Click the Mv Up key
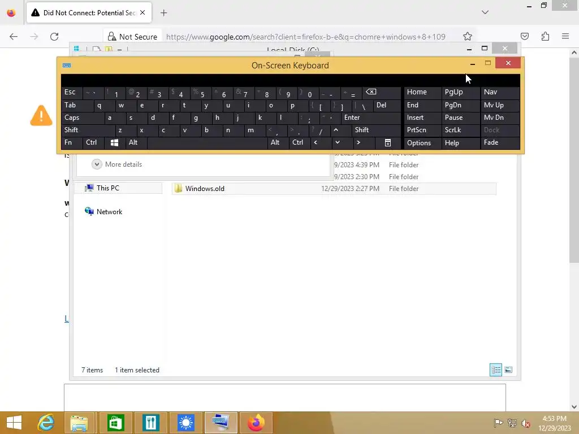This screenshot has height=434, width=579. (500, 105)
